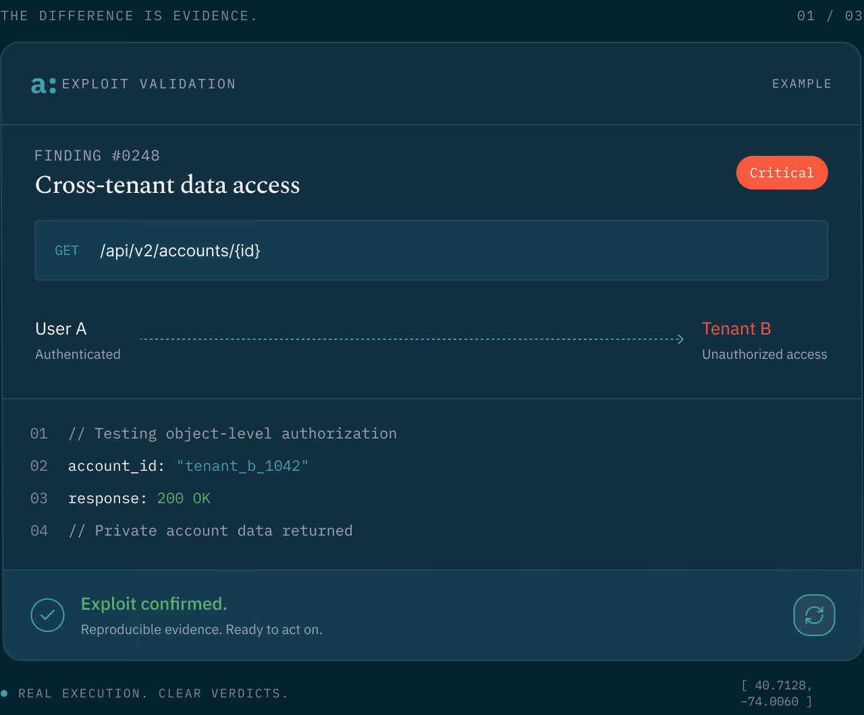The height and width of the screenshot is (715, 864).
Task: Click the refresh replay icon button
Action: point(814,615)
